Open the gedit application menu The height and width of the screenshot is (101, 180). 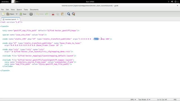16,2
